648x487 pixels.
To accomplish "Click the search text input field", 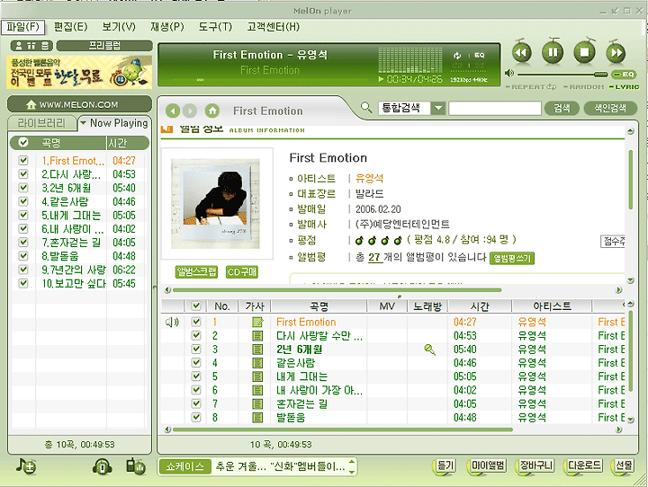I will (495, 109).
